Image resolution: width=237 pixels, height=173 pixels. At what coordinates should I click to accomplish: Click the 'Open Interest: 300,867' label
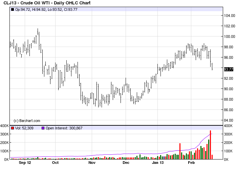[64, 128]
